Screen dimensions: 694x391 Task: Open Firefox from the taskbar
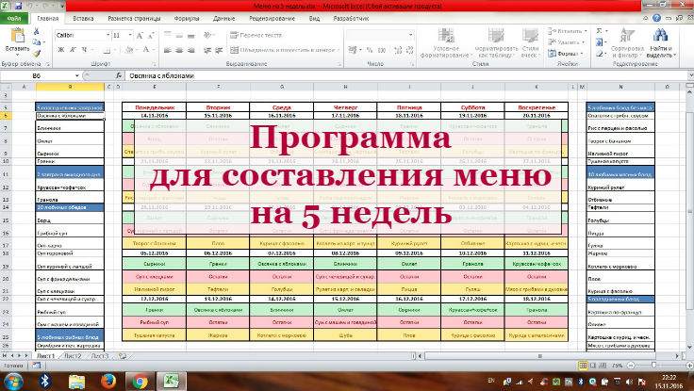[107, 381]
